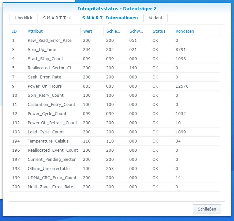The image size is (234, 221).
Task: Switch to the Überblick tab
Action: [23, 18]
